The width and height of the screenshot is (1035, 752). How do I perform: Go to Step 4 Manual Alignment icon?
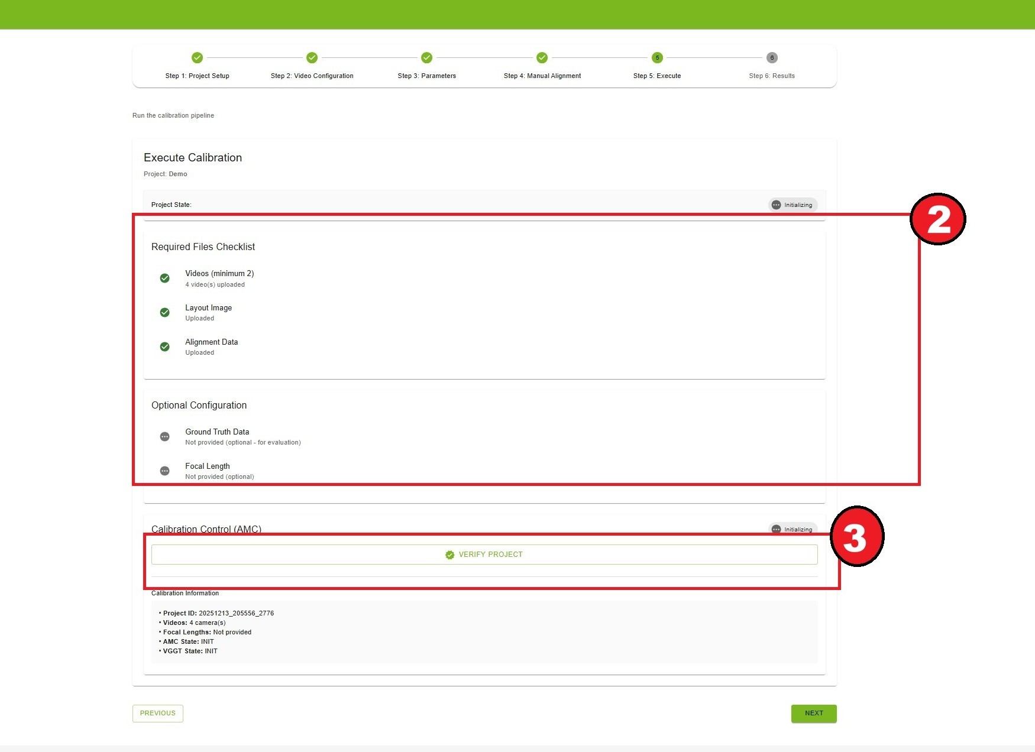coord(542,57)
